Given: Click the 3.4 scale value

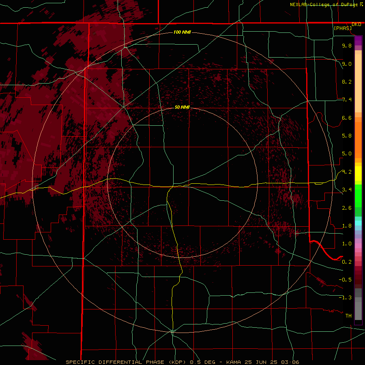Looking at the screenshot, I should click(347, 190).
